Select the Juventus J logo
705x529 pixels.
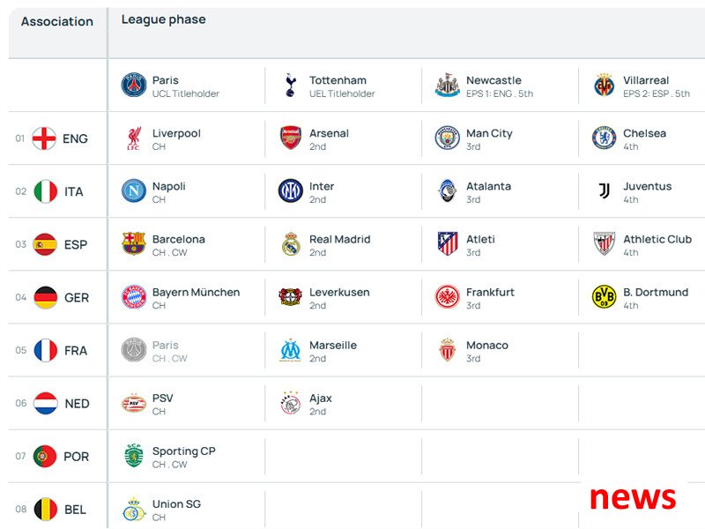[605, 190]
